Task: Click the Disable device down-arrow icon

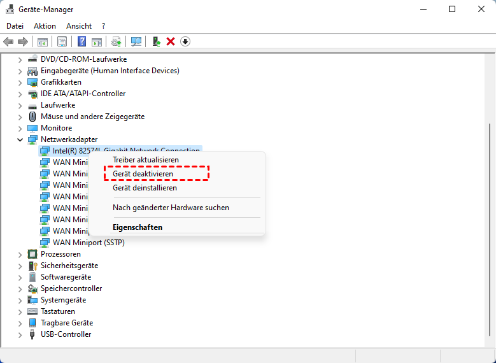Action: tap(185, 41)
